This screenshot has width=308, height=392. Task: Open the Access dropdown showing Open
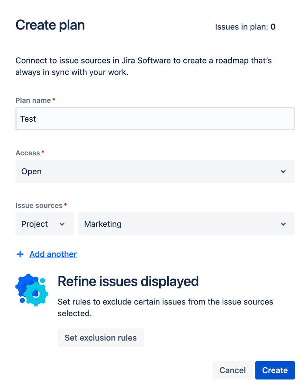155,171
